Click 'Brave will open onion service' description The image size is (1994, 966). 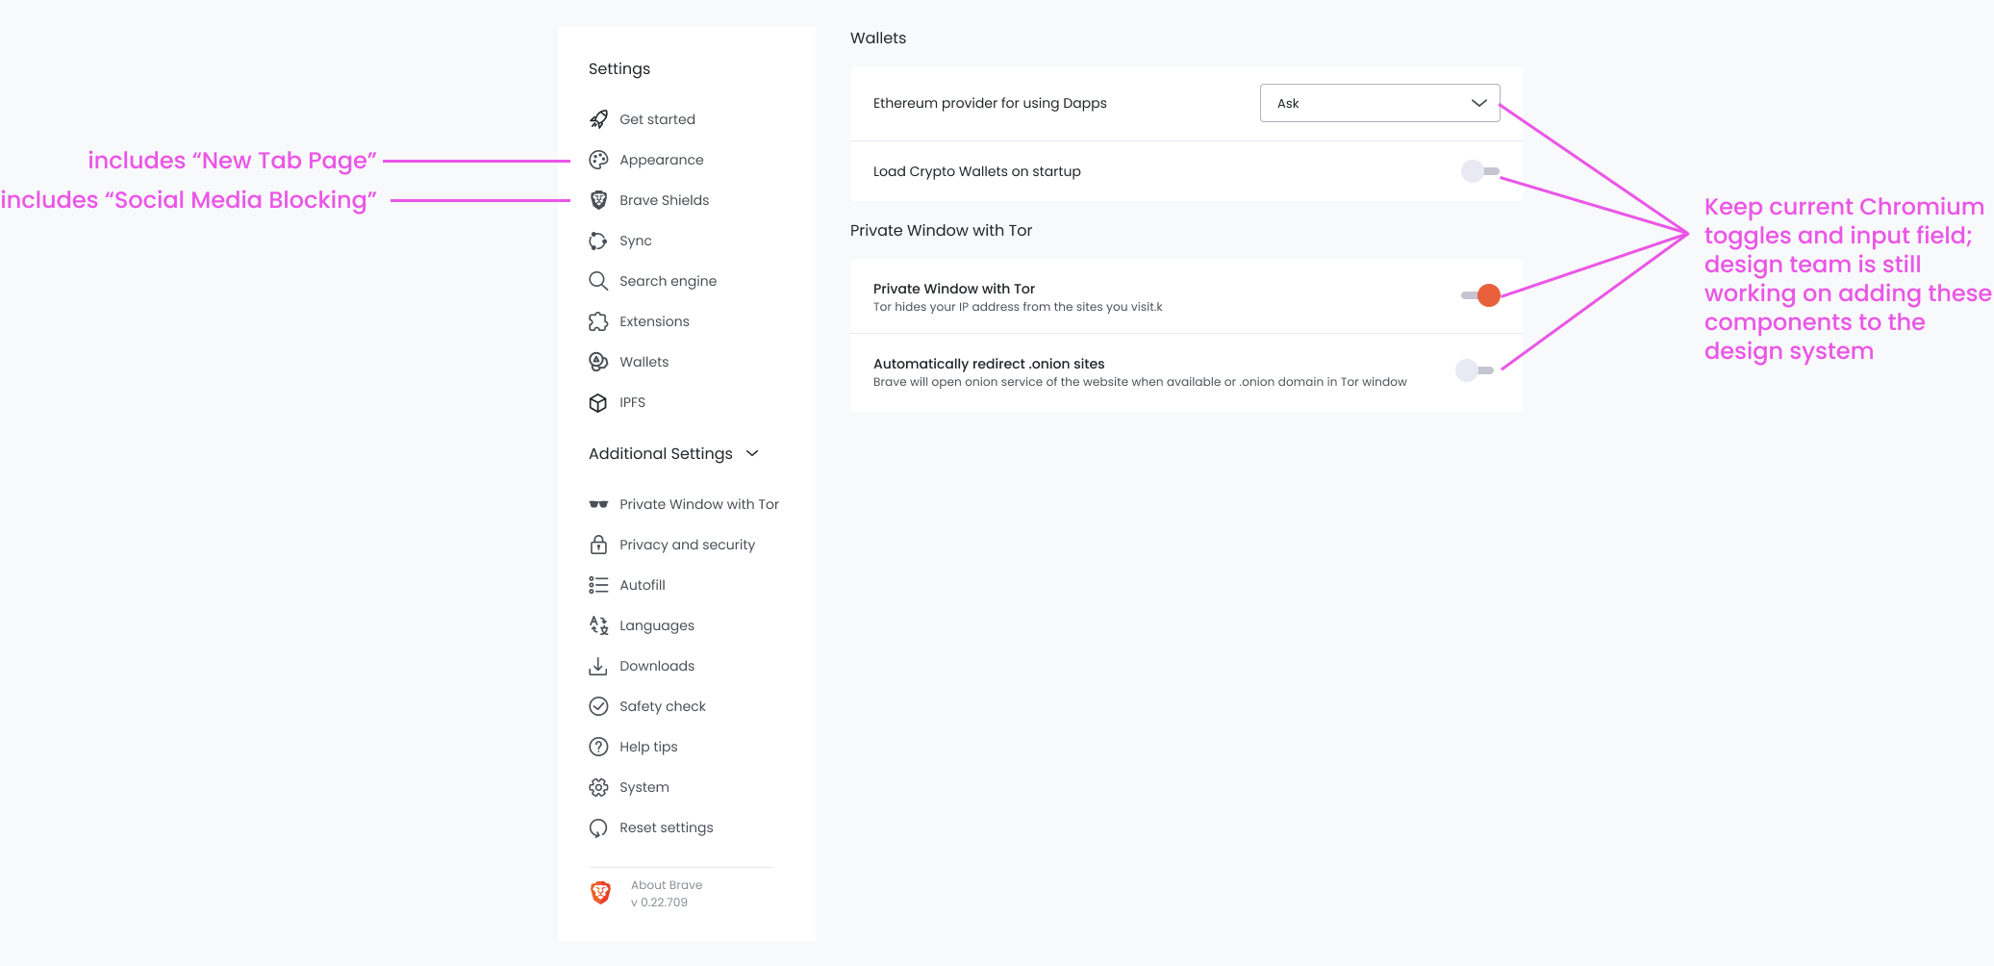(x=1140, y=382)
